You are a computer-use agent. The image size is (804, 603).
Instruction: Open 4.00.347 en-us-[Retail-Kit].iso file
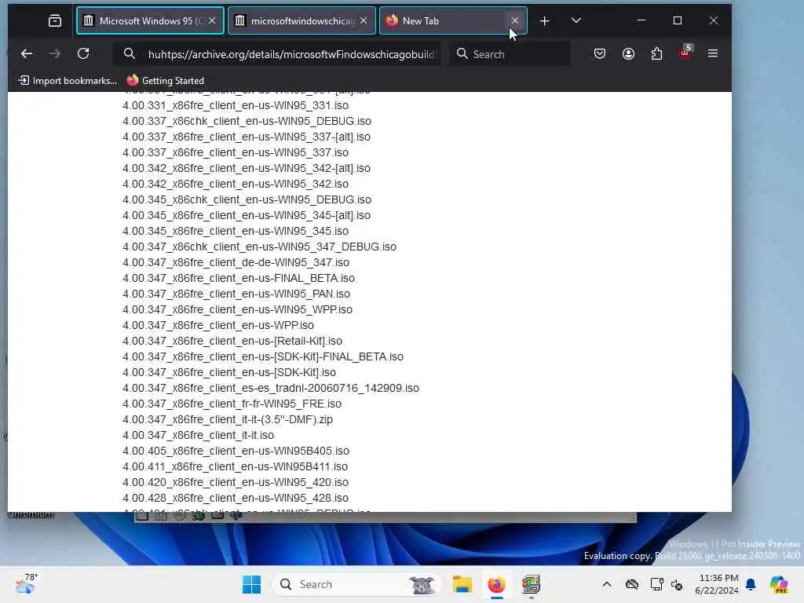point(232,341)
